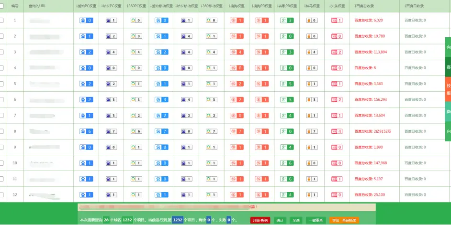The width and height of the screenshot is (451, 225).
Task: Click row 3 搜狗权重 badge showing 4
Action: tap(237, 52)
